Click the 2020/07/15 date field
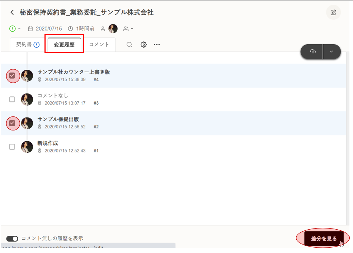353x253 pixels. pyautogui.click(x=48, y=29)
